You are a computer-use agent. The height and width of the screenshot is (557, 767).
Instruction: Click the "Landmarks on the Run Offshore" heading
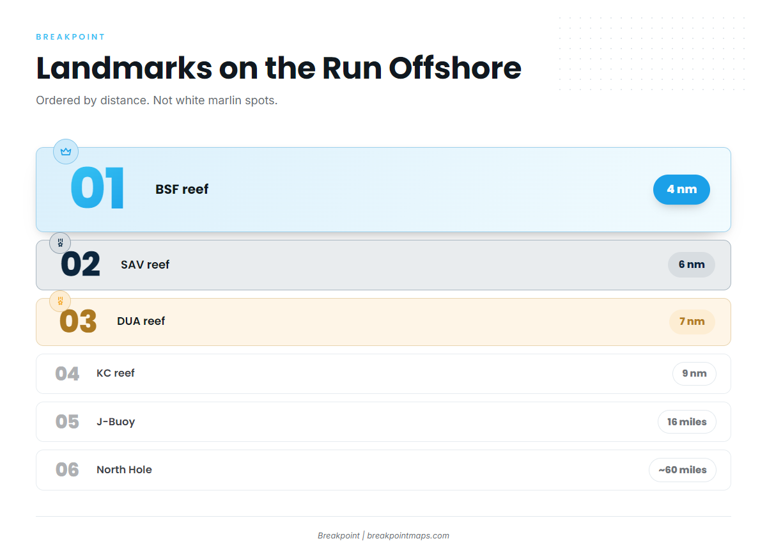coord(279,68)
